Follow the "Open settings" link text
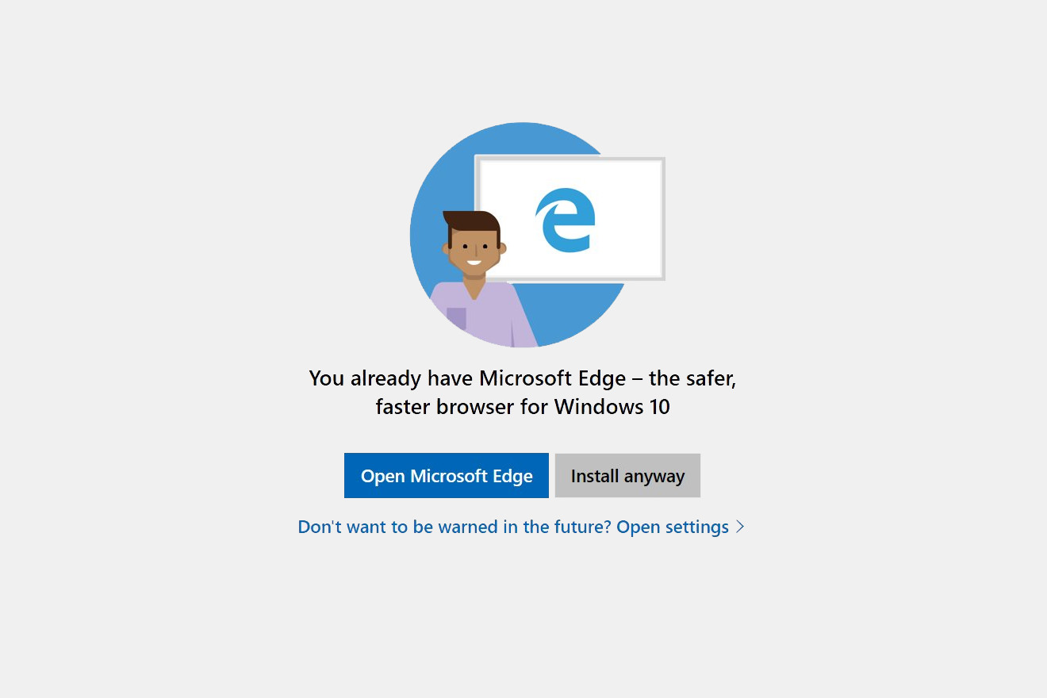 click(673, 527)
